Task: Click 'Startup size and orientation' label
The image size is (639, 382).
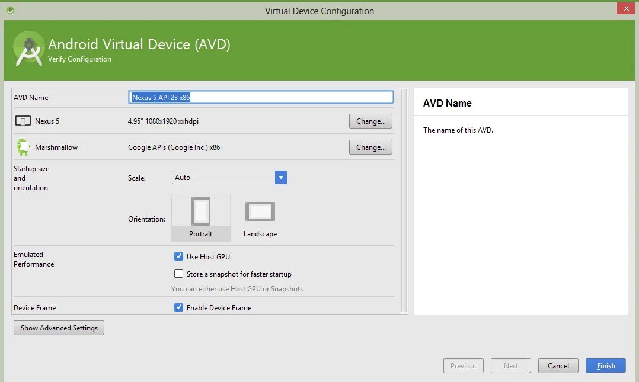Action: pyautogui.click(x=31, y=178)
